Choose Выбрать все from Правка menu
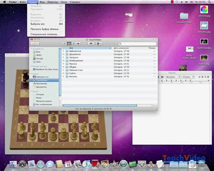 coord(46,24)
